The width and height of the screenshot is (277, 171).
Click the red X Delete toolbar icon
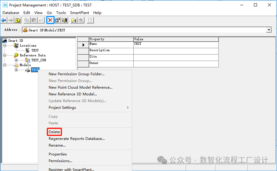pyautogui.click(x=50, y=20)
